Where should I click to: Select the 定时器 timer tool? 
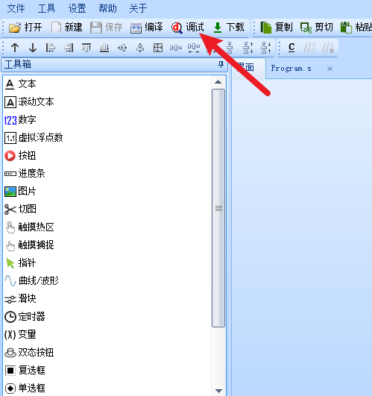point(25,317)
